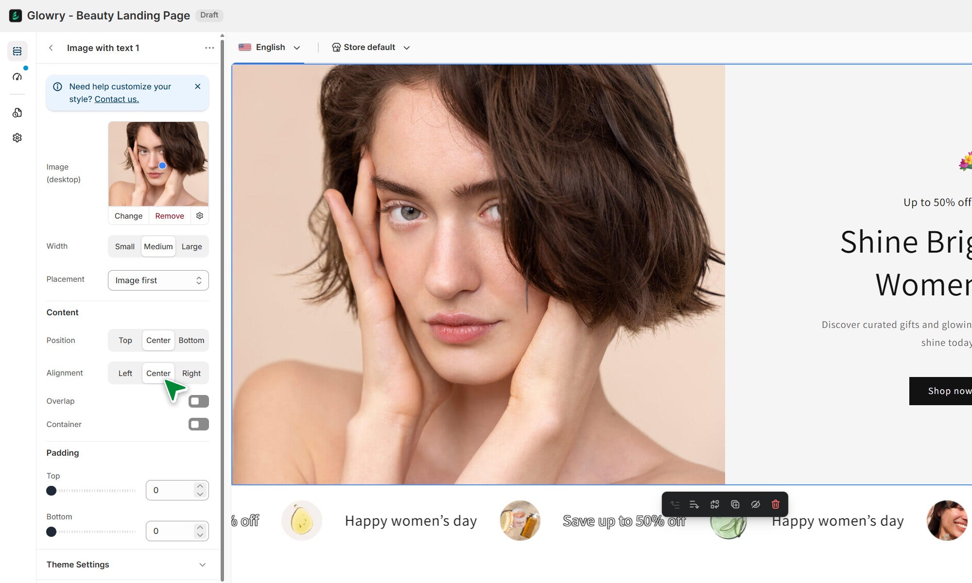972x583 pixels.
Task: Toggle the Overlap switch
Action: (198, 401)
